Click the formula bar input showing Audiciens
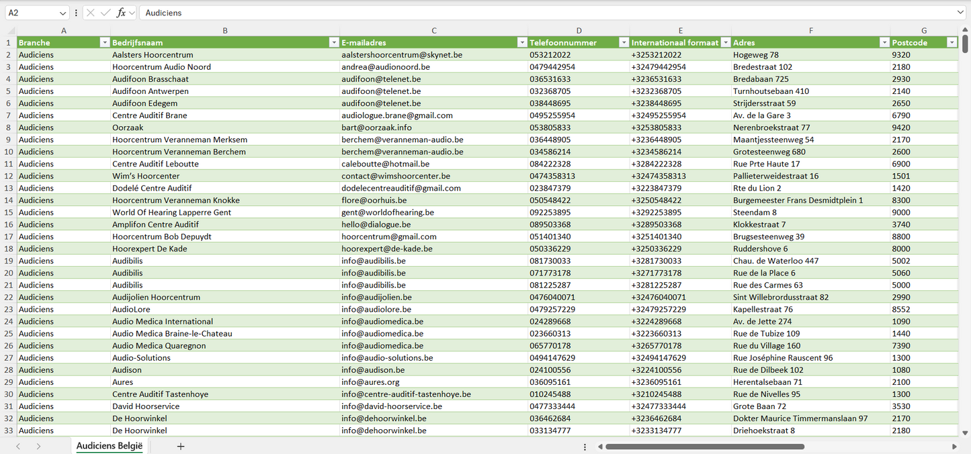 tap(538, 13)
